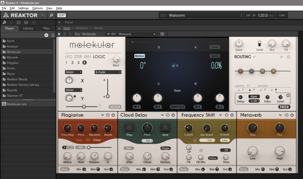
Task: Click the Routing wrench icon
Action: 281,57
